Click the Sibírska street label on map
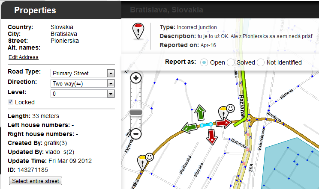This screenshot has height=189, width=319. tap(199, 170)
